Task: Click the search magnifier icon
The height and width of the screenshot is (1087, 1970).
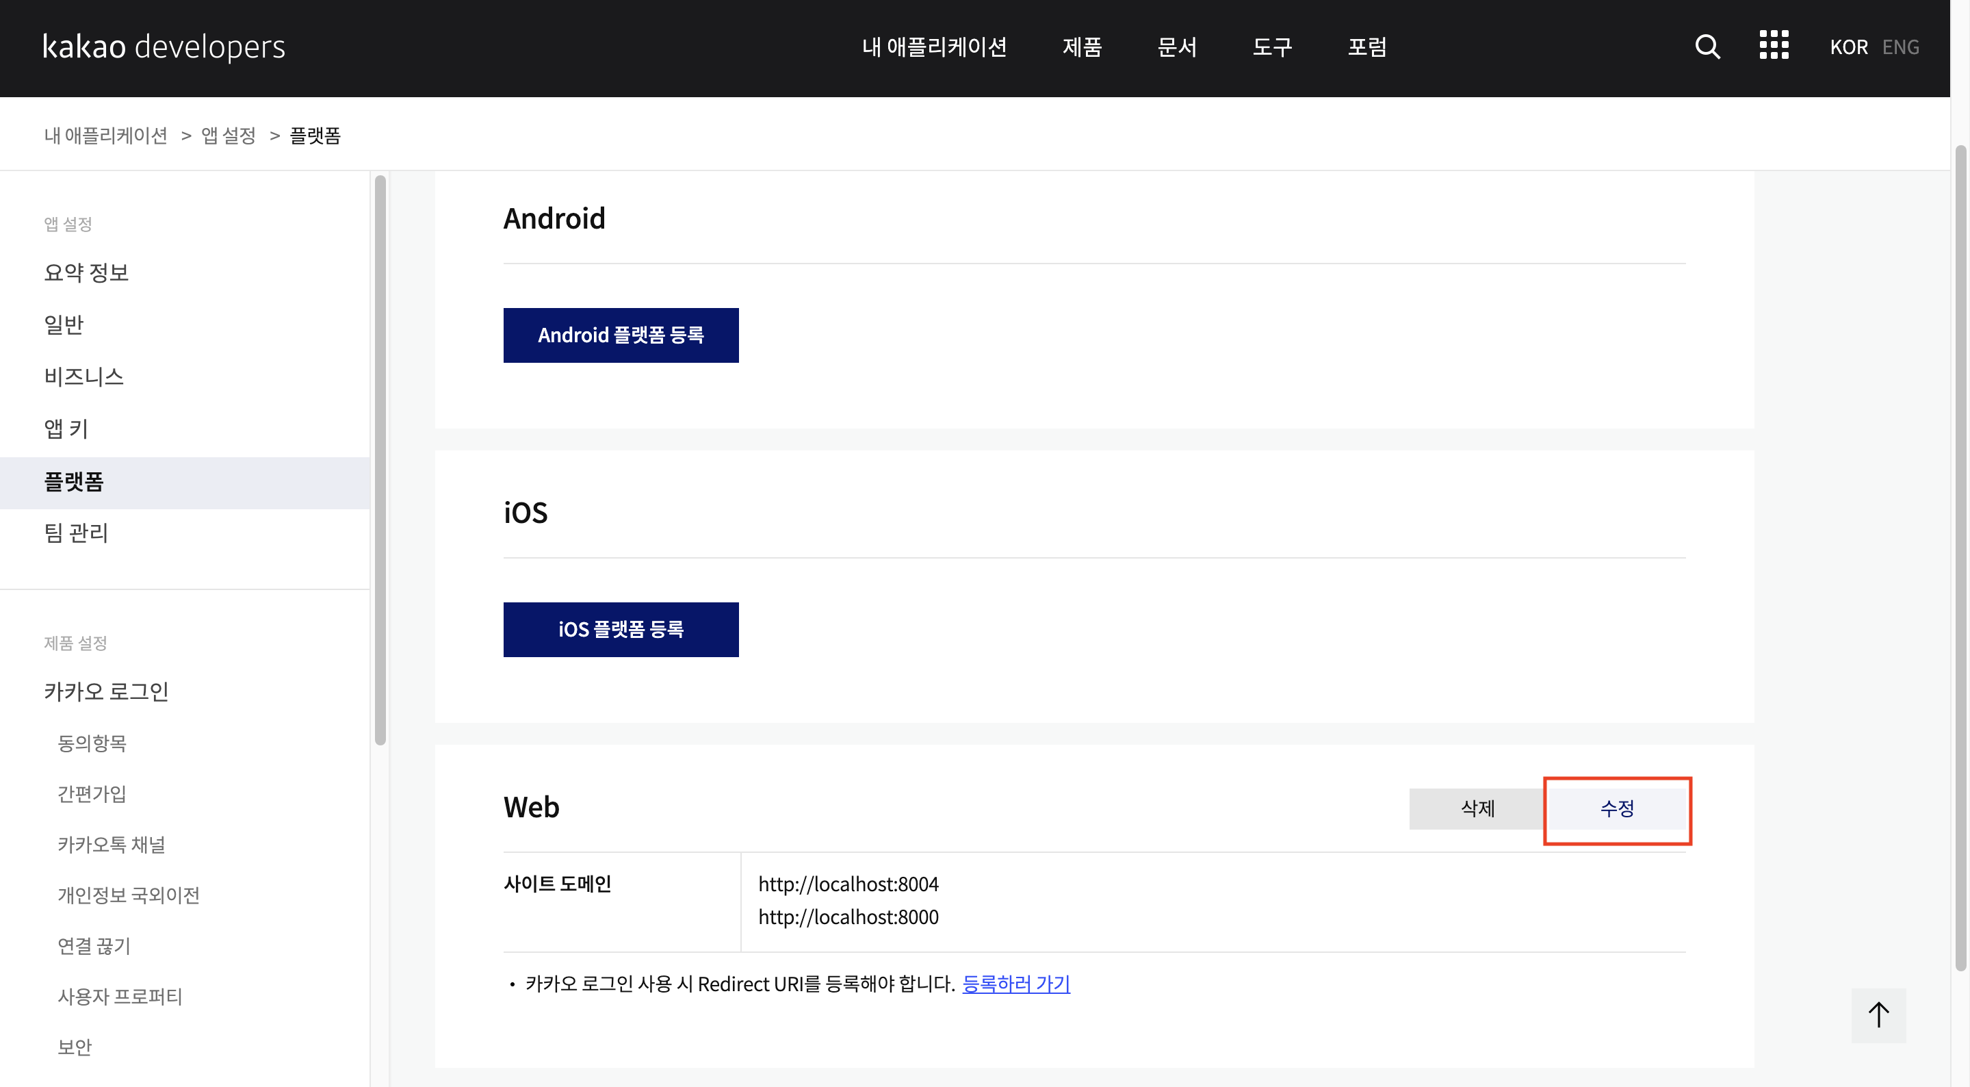Action: click(x=1707, y=47)
